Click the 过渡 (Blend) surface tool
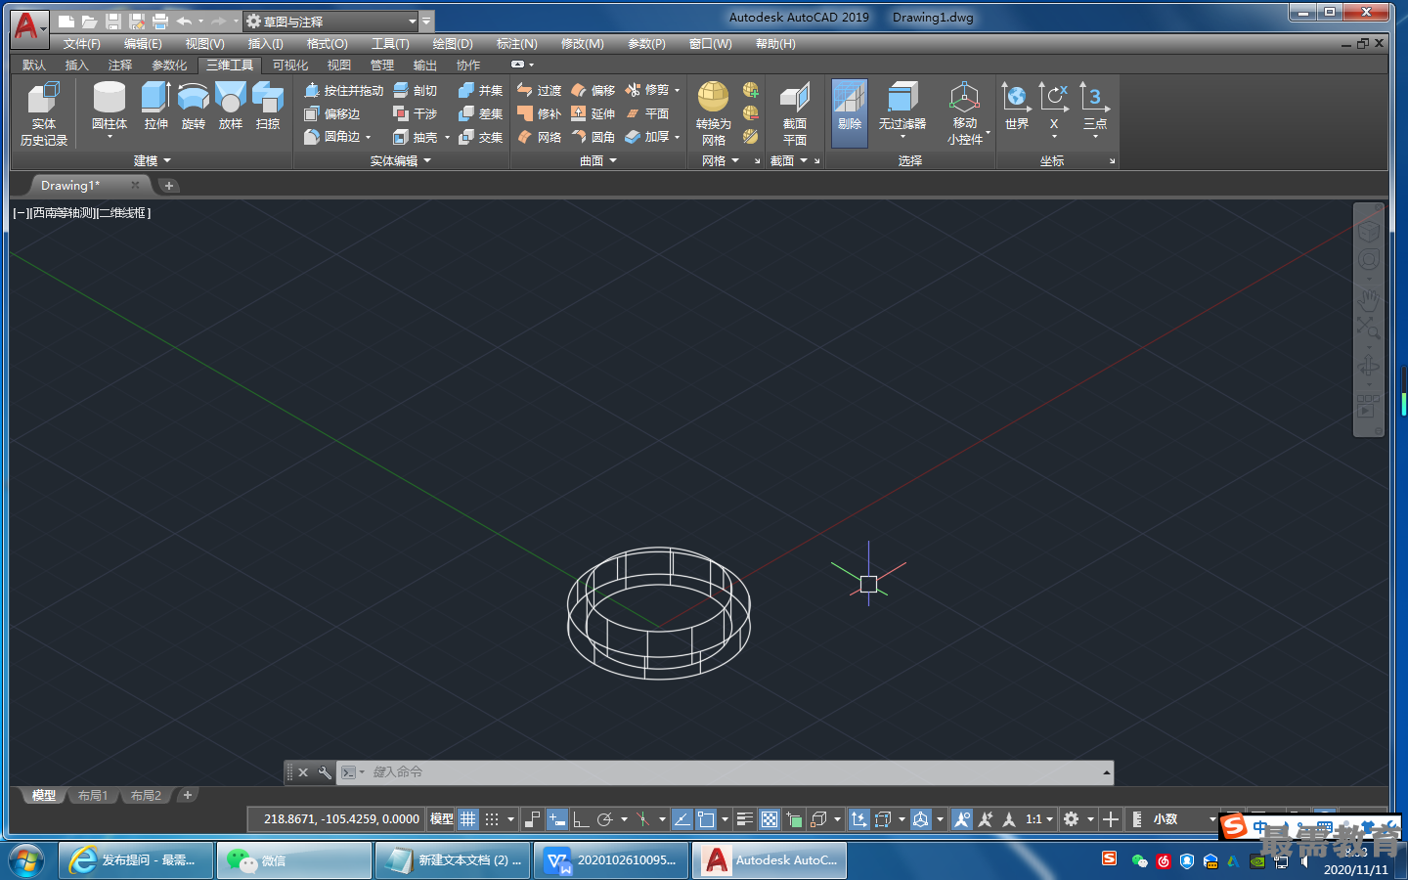 (539, 90)
